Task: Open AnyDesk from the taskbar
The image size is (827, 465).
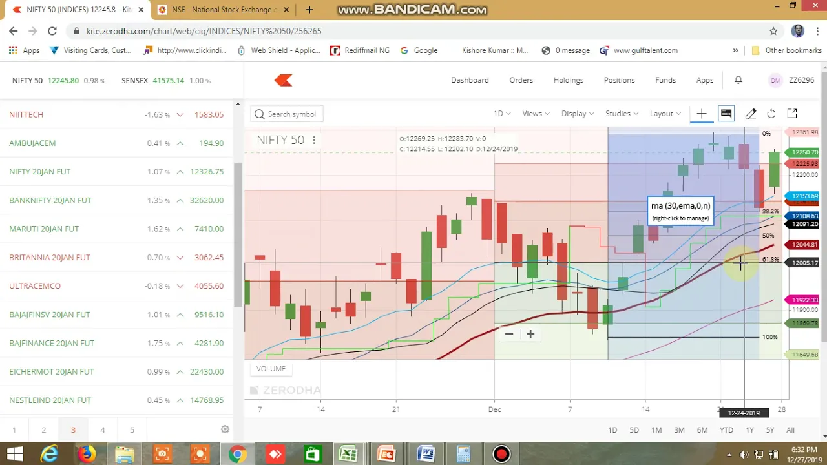Action: click(x=275, y=454)
